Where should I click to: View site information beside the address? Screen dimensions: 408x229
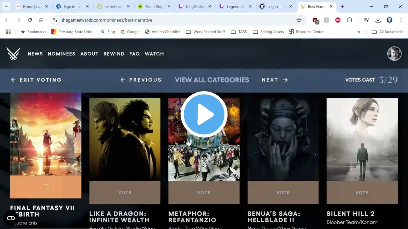point(55,20)
